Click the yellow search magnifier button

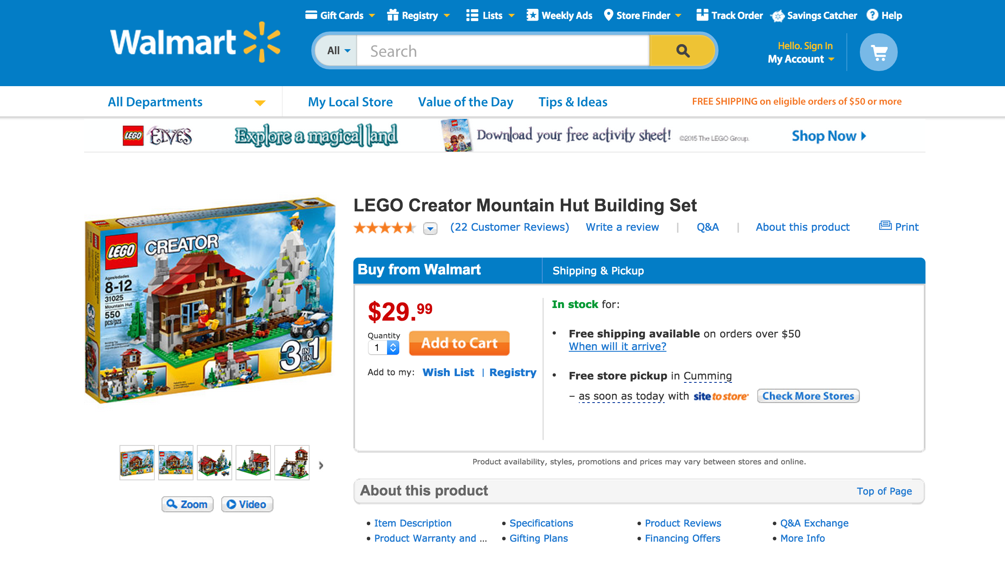click(682, 51)
